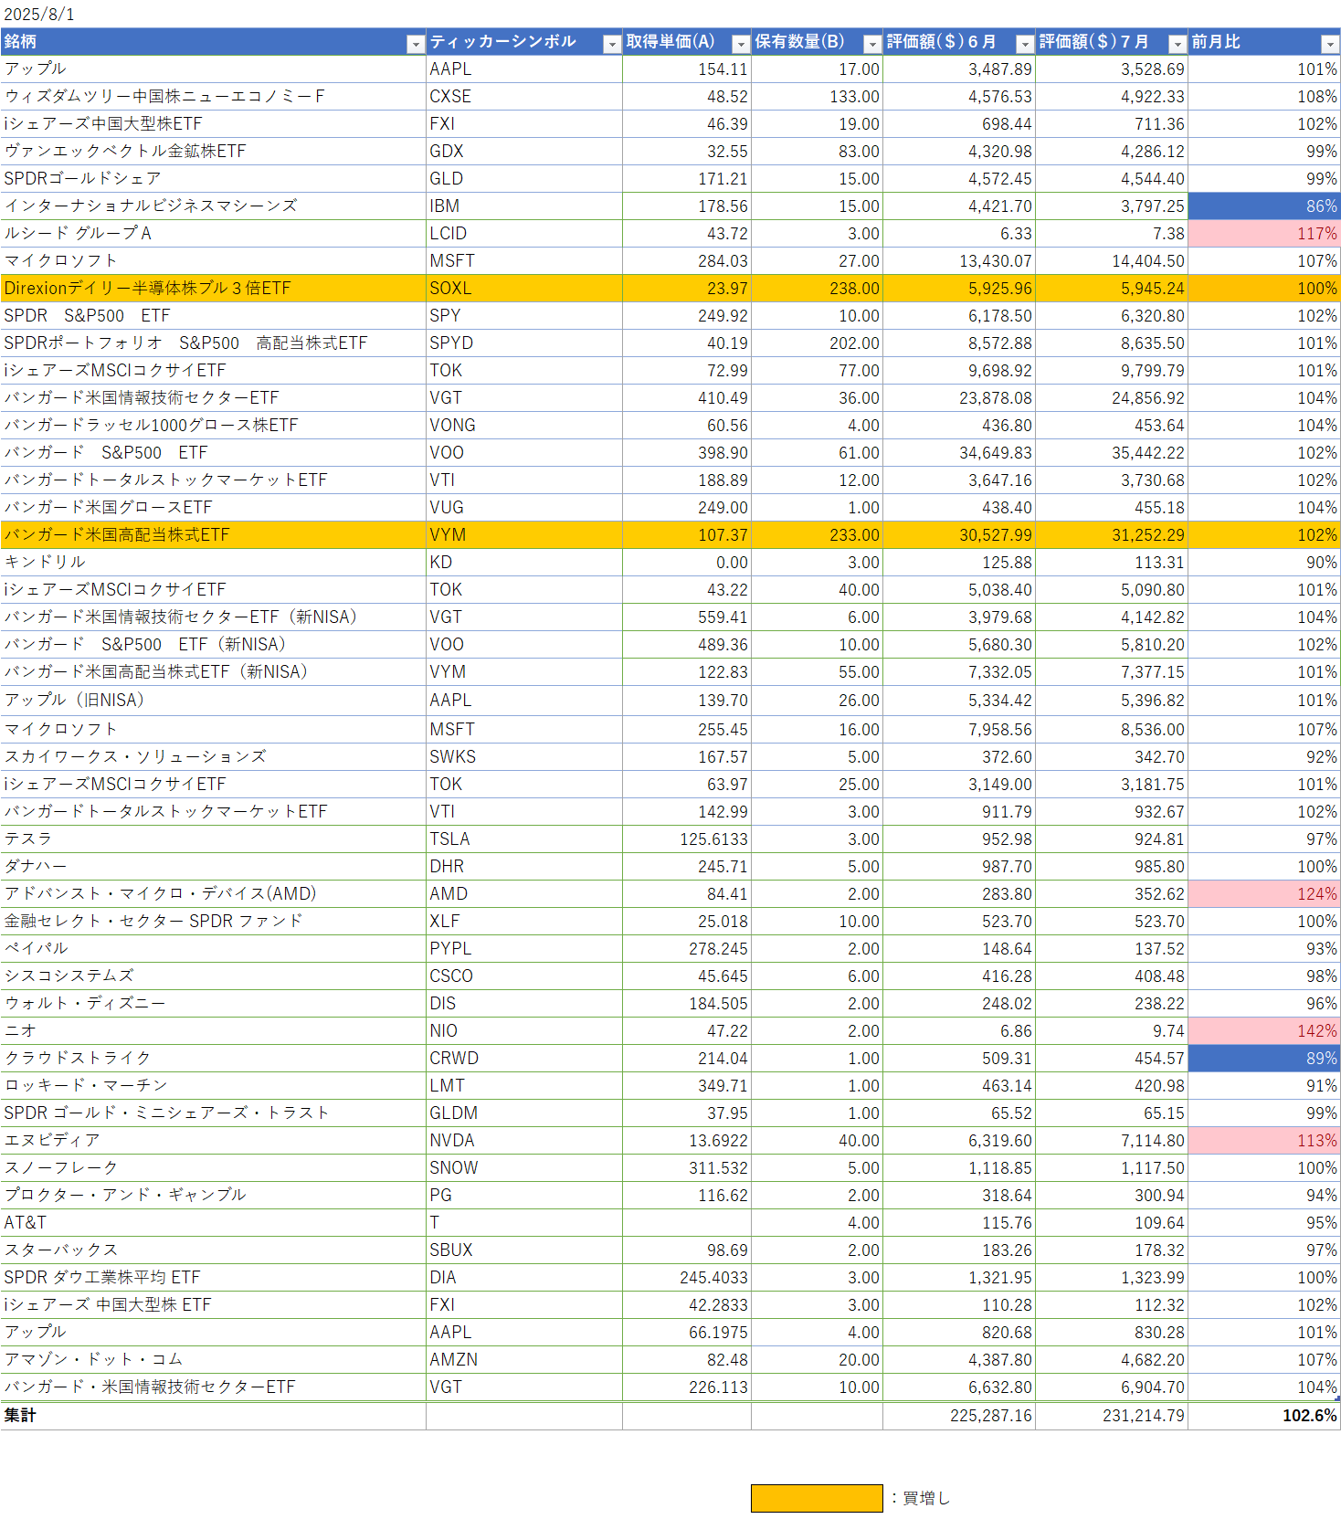Select the blue 86% cell for IBM
The height and width of the screenshot is (1540, 1341).
[1264, 206]
